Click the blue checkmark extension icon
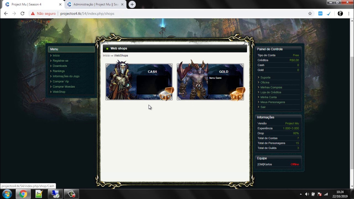 point(329,14)
